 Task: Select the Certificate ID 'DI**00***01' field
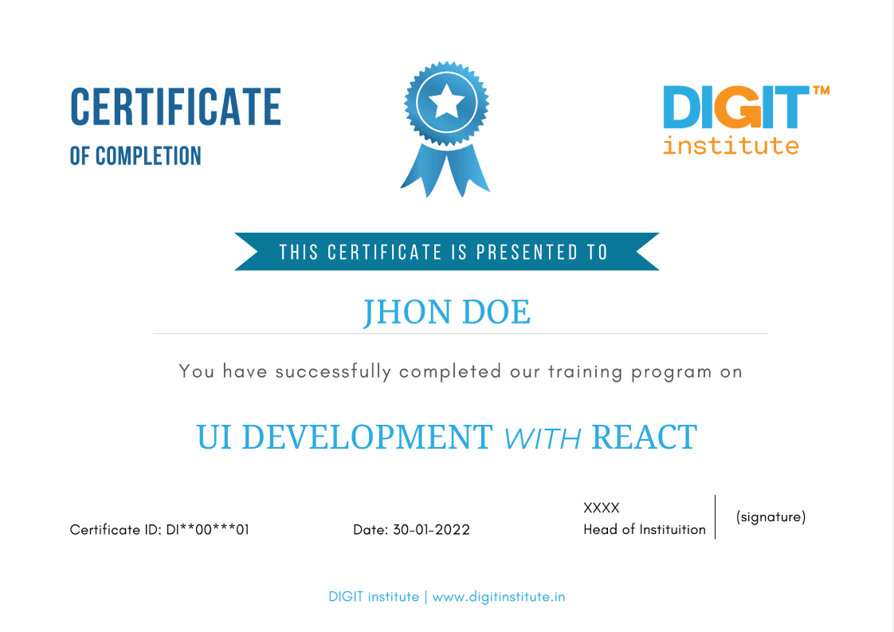pyautogui.click(x=207, y=529)
